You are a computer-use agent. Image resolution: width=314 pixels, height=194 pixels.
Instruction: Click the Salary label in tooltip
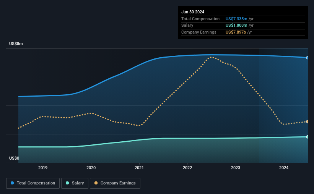[187, 26]
